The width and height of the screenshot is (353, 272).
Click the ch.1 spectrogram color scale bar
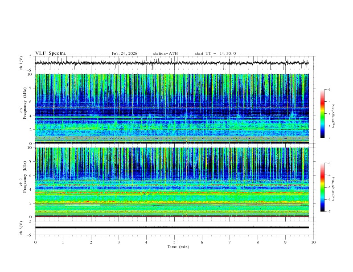pyautogui.click(x=323, y=114)
